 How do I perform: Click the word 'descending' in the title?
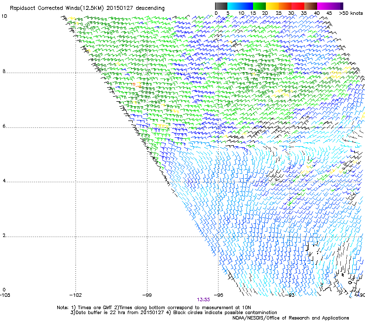(150, 8)
